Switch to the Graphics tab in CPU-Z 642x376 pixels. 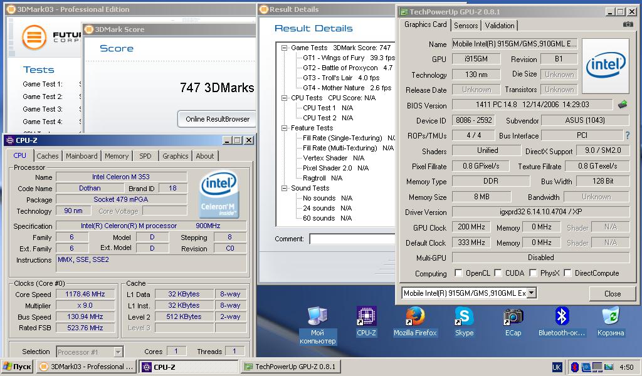[x=176, y=156]
